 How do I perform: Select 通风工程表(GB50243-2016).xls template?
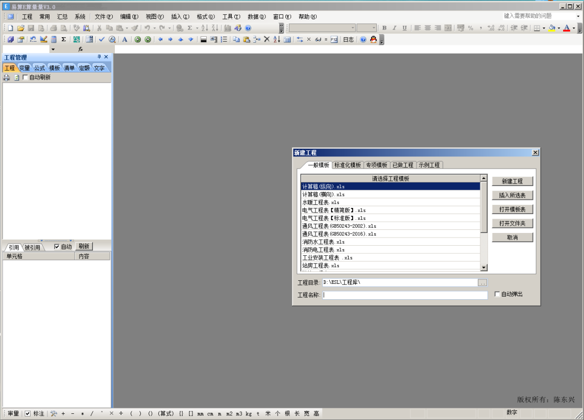tap(391, 234)
